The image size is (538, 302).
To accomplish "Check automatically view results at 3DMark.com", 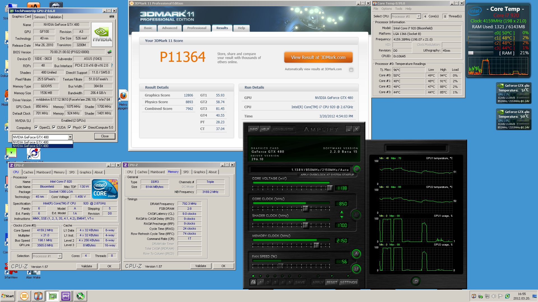I will [351, 70].
